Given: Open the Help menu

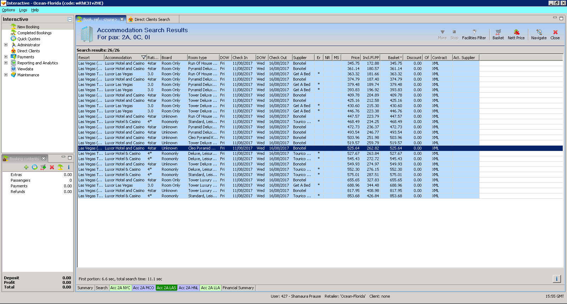Looking at the screenshot, I should pos(35,10).
